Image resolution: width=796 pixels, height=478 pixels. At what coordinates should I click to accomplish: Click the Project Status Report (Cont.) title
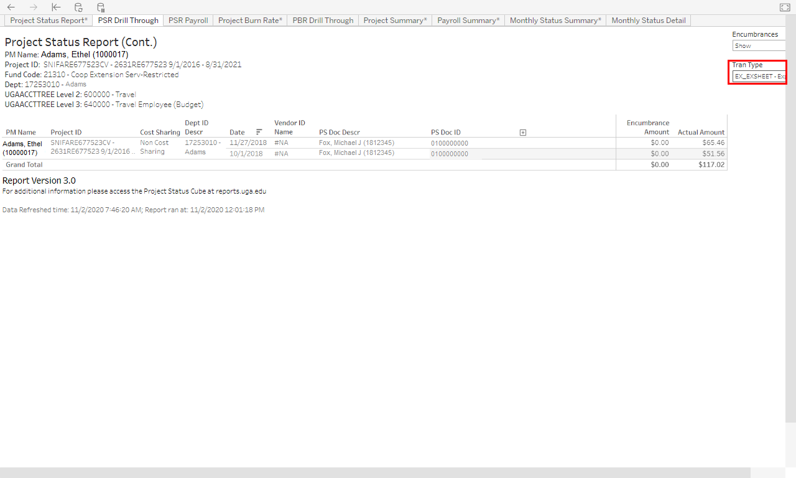81,42
